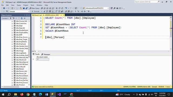Click the Disconnect plug icon in Object Explorer
The width and height of the screenshot is (173, 97).
click(x=14, y=18)
